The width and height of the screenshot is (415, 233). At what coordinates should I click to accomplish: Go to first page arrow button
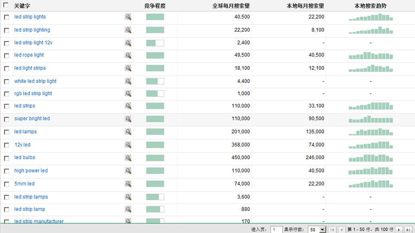(332, 230)
